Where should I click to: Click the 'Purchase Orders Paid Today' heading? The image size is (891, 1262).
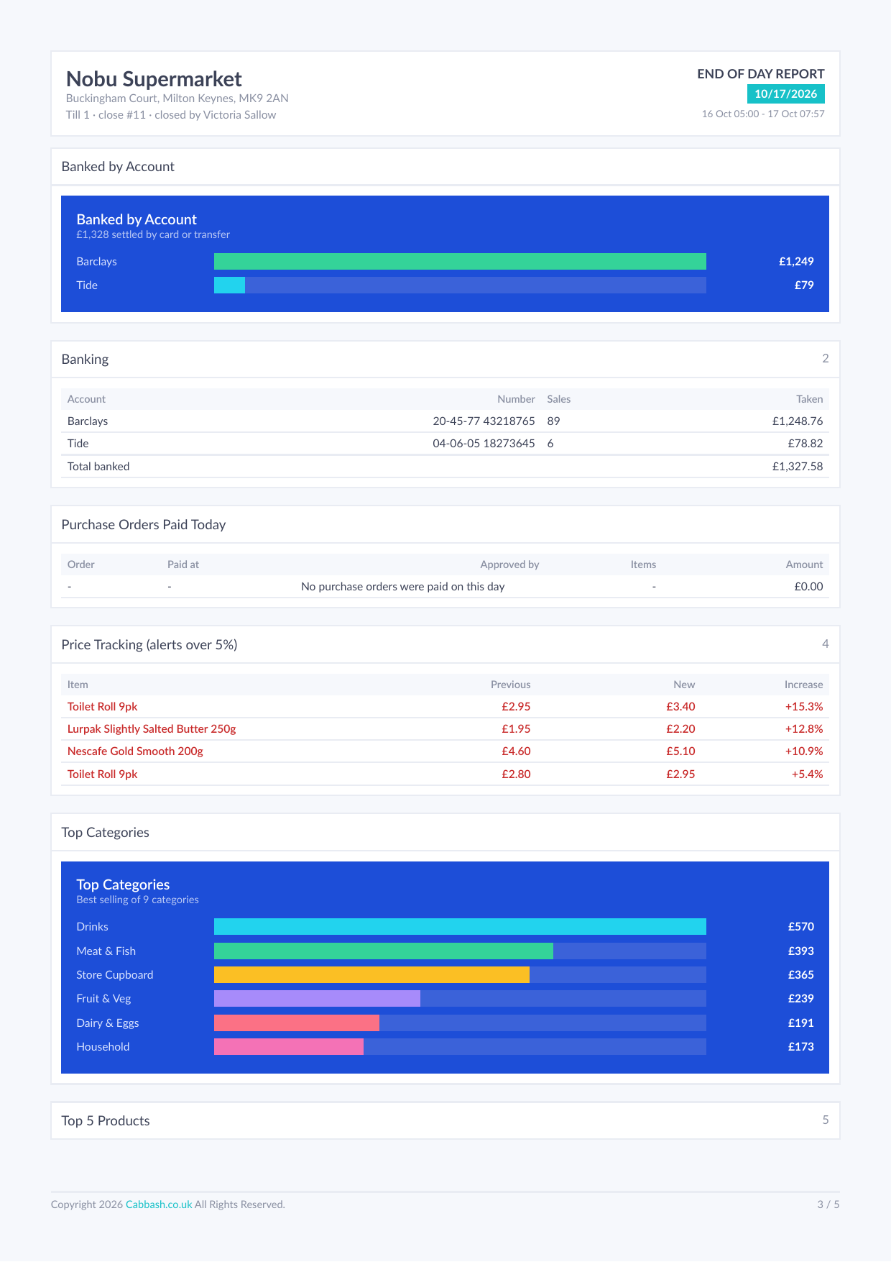click(x=144, y=525)
